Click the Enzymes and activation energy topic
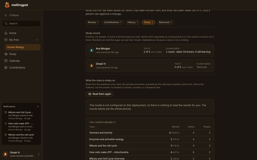This screenshot has height=160, width=257. pos(106,139)
